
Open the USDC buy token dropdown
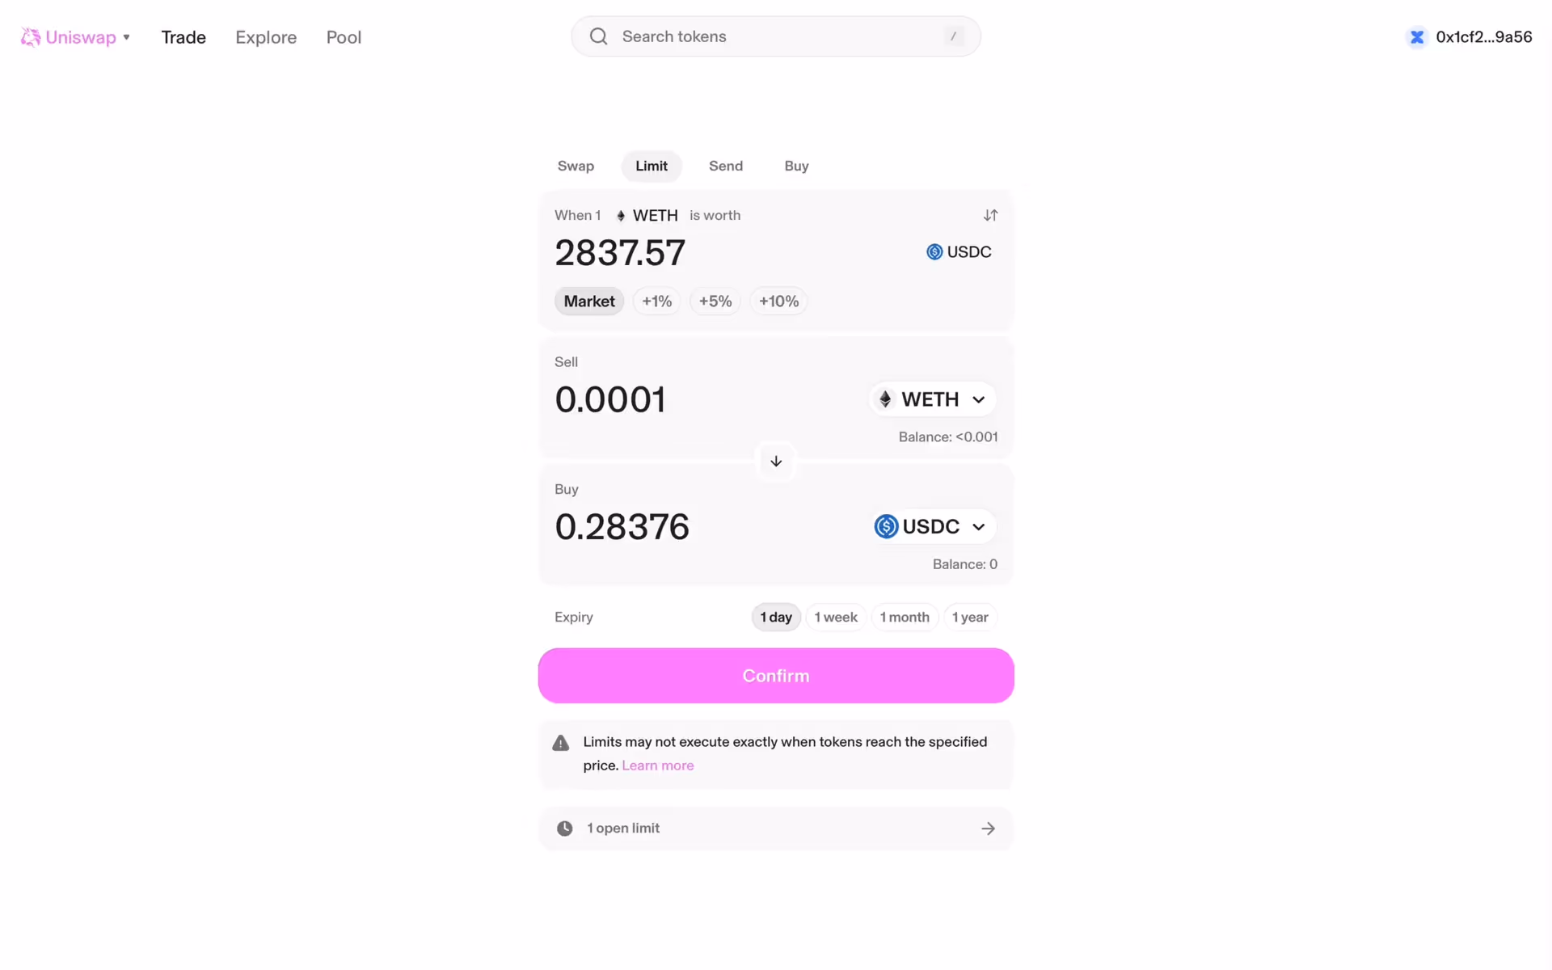[933, 527]
